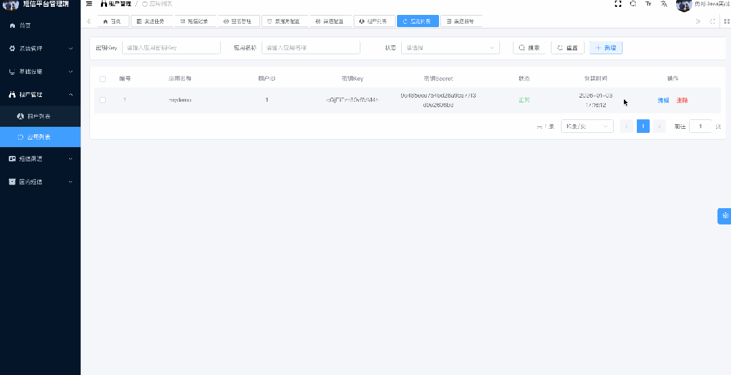Click the 首页 home icon in the sidebar
The height and width of the screenshot is (375, 731).
pos(13,26)
